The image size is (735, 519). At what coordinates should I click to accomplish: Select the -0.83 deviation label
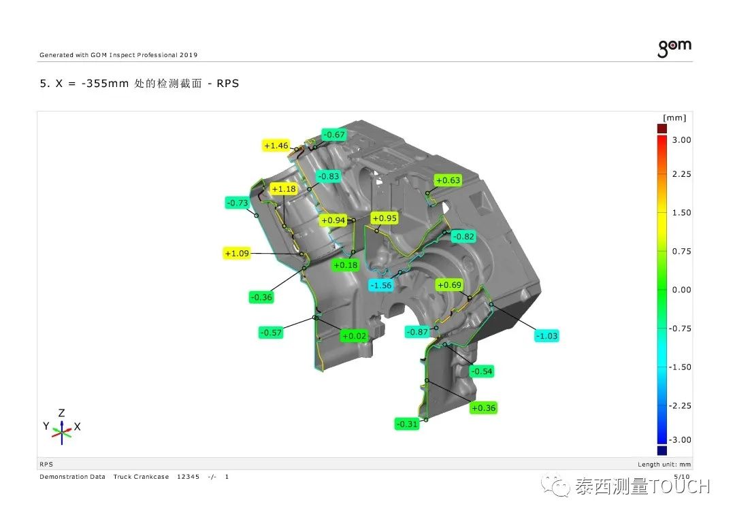click(328, 177)
